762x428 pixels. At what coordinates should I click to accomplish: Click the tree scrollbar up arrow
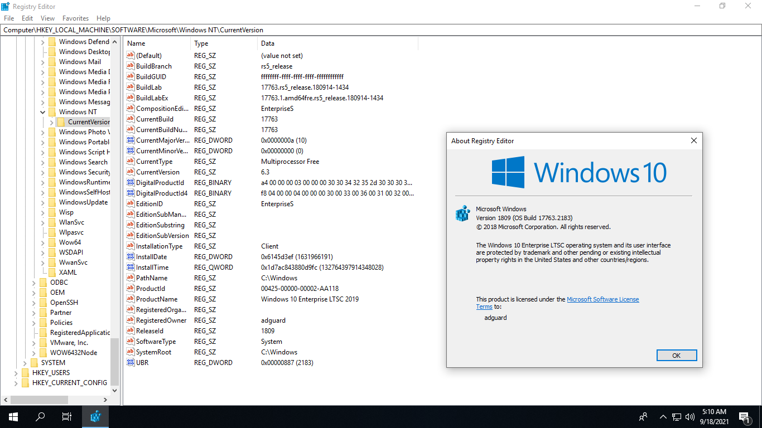(115, 42)
